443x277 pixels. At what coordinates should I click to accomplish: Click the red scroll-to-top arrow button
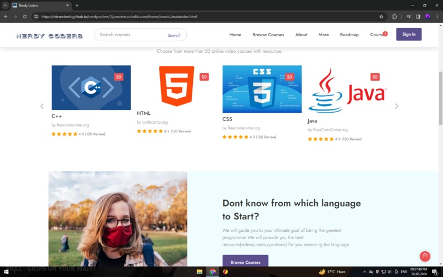coord(425,256)
